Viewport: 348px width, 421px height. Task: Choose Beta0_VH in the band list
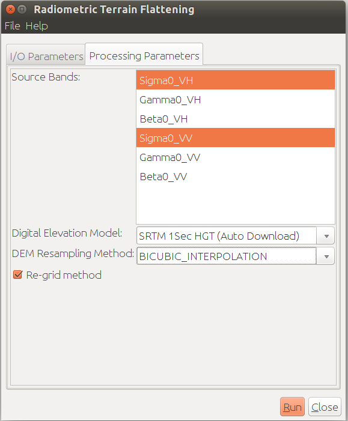click(x=236, y=119)
